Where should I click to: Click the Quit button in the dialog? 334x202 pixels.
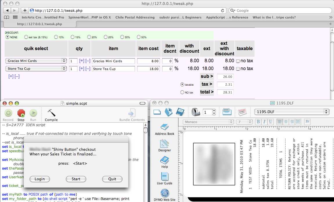(x=112, y=179)
